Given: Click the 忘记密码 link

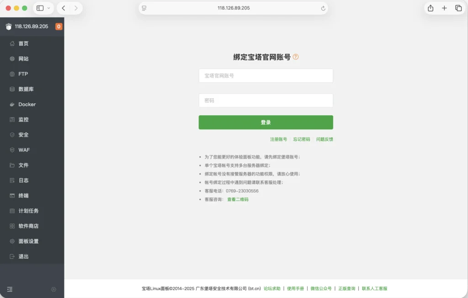Looking at the screenshot, I should point(302,139).
